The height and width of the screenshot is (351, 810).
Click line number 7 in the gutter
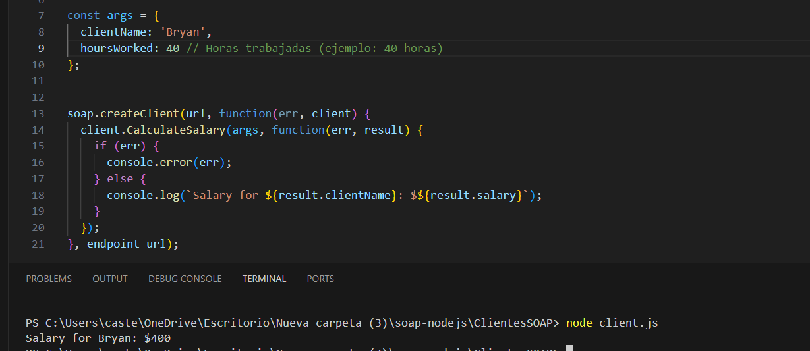pyautogui.click(x=42, y=15)
